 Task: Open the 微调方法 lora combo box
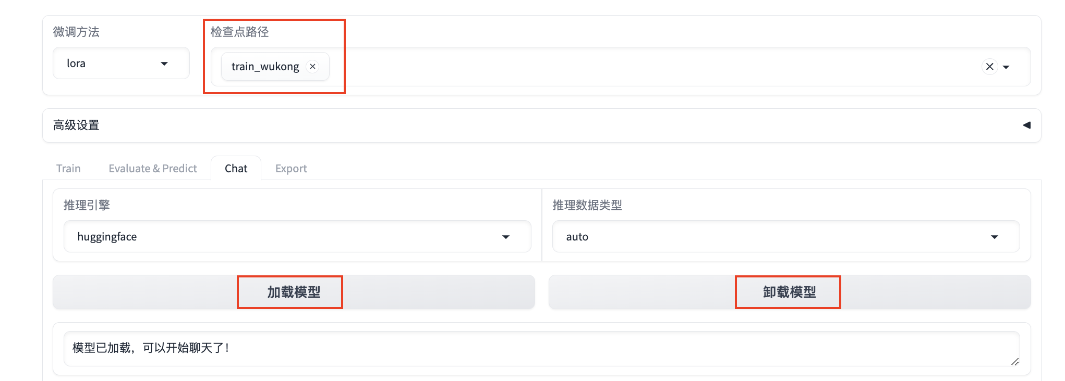115,63
